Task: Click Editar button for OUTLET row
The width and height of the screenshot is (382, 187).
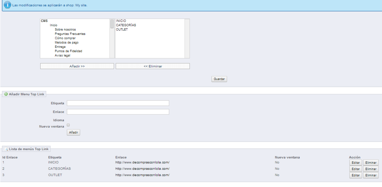Action: pyautogui.click(x=356, y=175)
